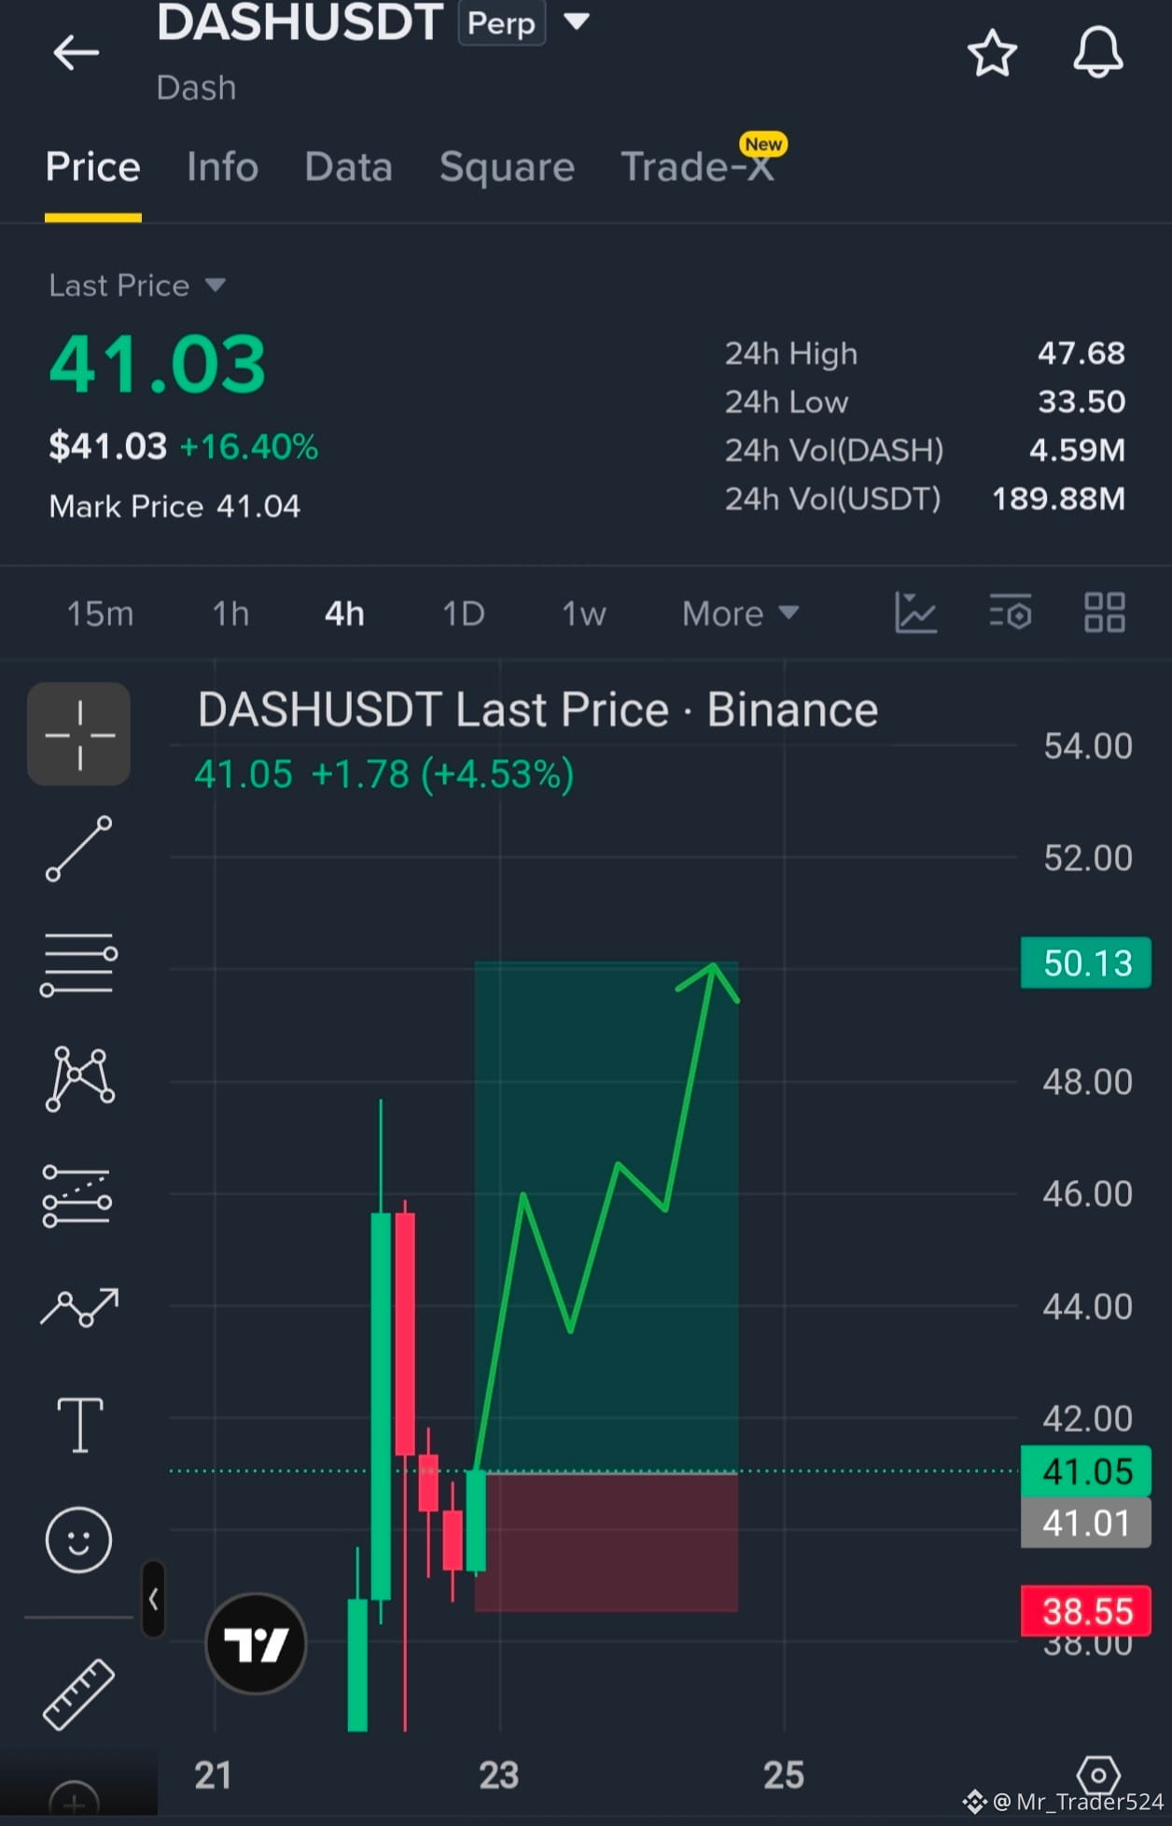Open price alert bell icon
Viewport: 1172px width, 1826px height.
1097,52
